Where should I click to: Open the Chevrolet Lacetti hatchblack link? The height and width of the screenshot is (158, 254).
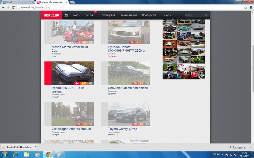coord(128,88)
